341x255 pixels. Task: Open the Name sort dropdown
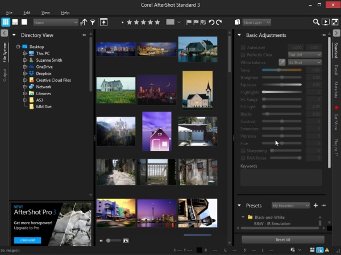click(56, 22)
